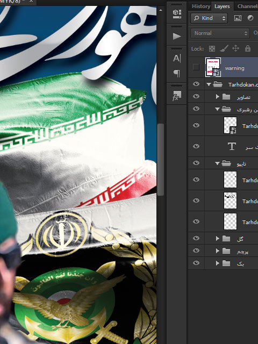Click the بک group folder icon
Screen dimensions: 258x344
point(226,263)
